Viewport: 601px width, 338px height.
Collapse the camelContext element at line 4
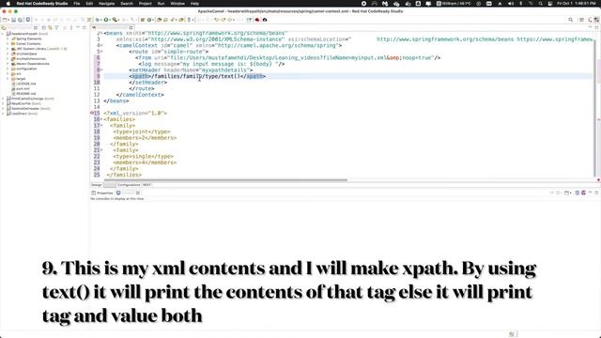(101, 46)
